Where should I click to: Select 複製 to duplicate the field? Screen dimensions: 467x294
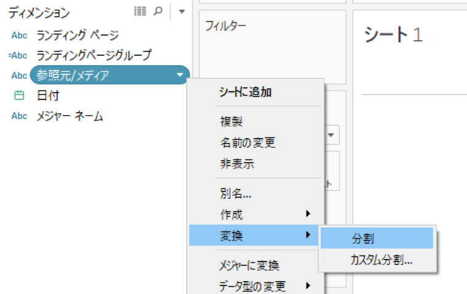[231, 122]
